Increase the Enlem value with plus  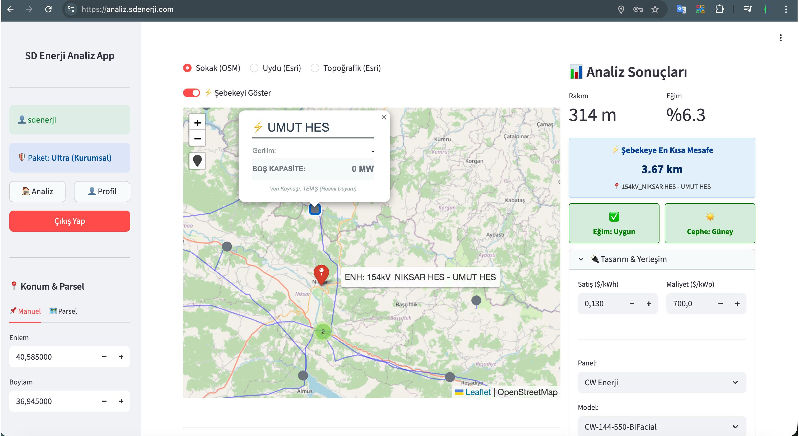click(x=121, y=357)
